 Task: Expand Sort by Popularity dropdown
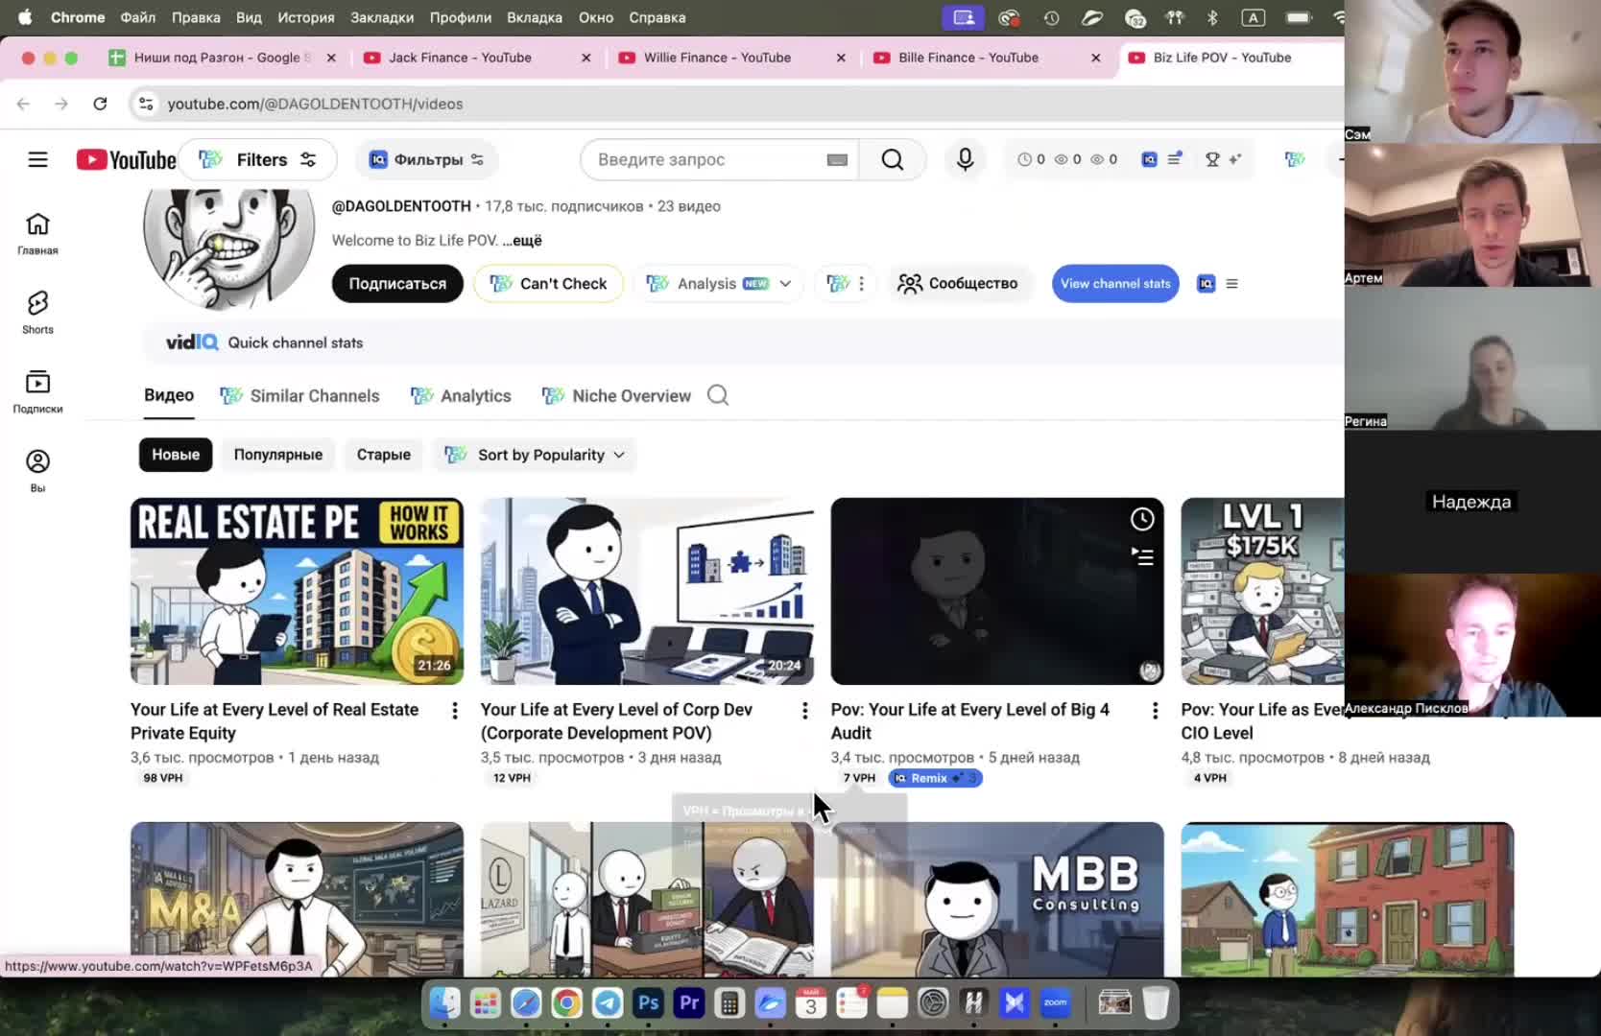(535, 455)
